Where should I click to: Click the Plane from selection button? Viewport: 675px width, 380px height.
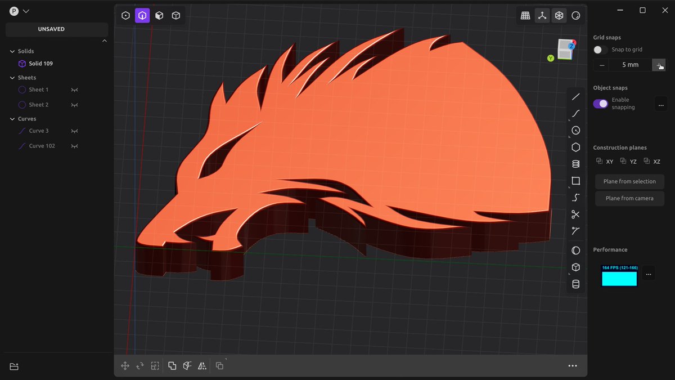[x=629, y=181]
